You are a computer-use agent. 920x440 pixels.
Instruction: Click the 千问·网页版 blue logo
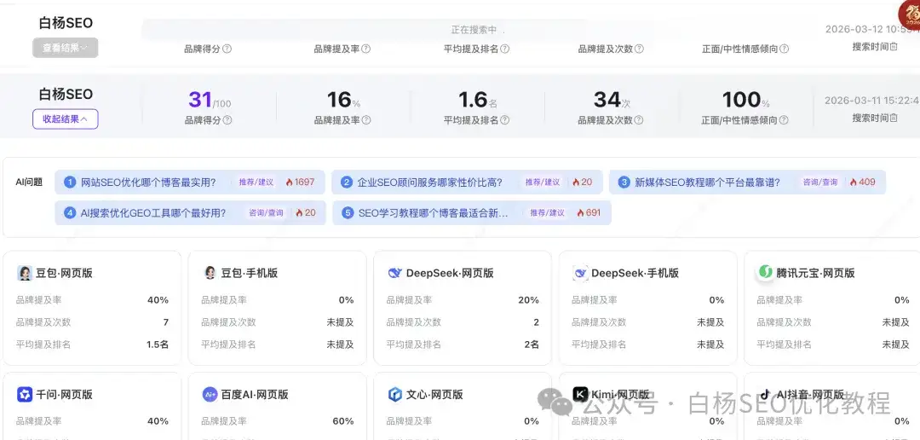point(25,394)
